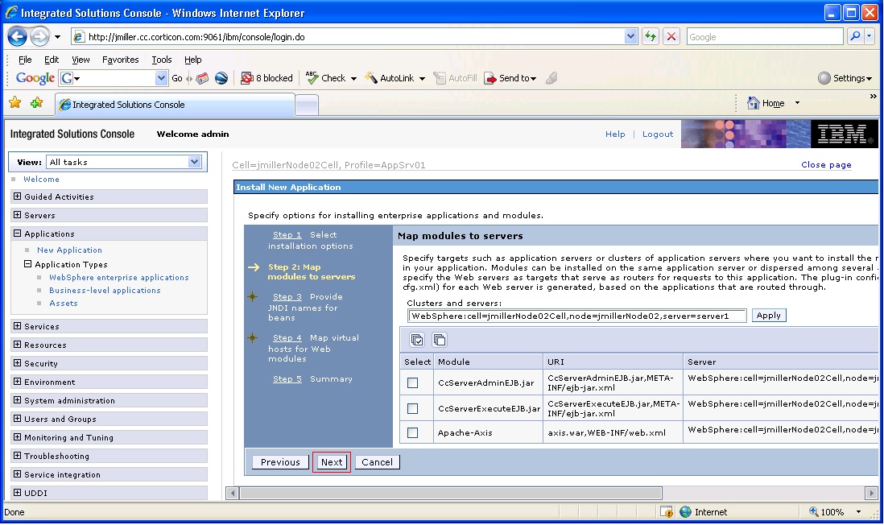Expand the Guided Activities tree node
Viewport: 884px width, 525px height.
pos(17,196)
